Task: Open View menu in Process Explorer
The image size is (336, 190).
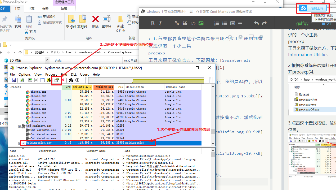Action: (38, 75)
